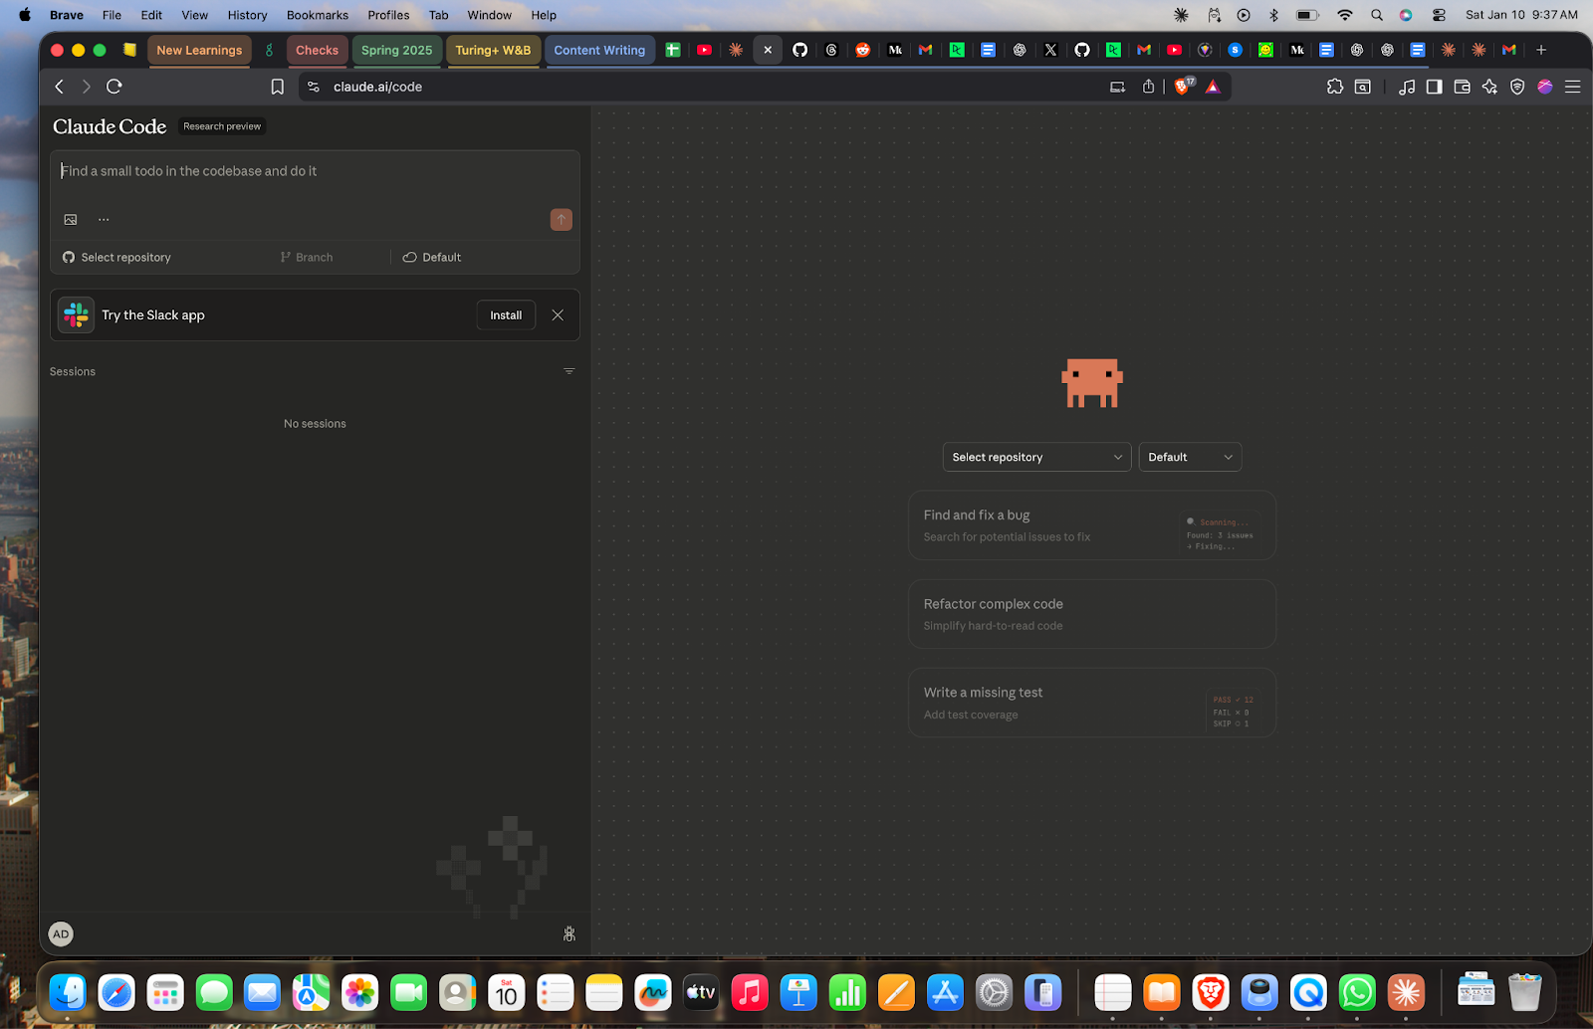The height and width of the screenshot is (1029, 1593).
Task: Open the Default environment dropdown in center
Action: coord(1189,457)
